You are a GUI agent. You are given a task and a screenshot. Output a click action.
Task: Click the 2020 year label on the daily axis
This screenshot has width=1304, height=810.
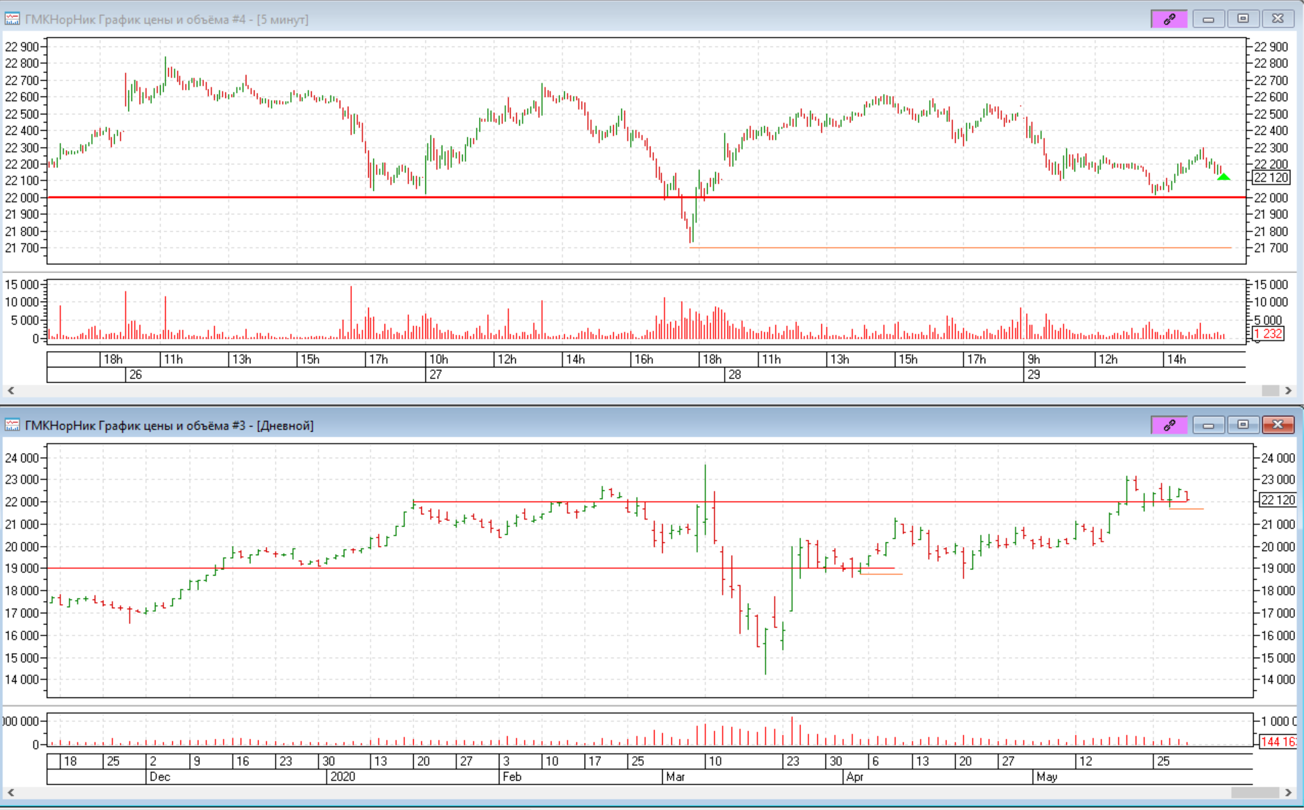click(343, 776)
